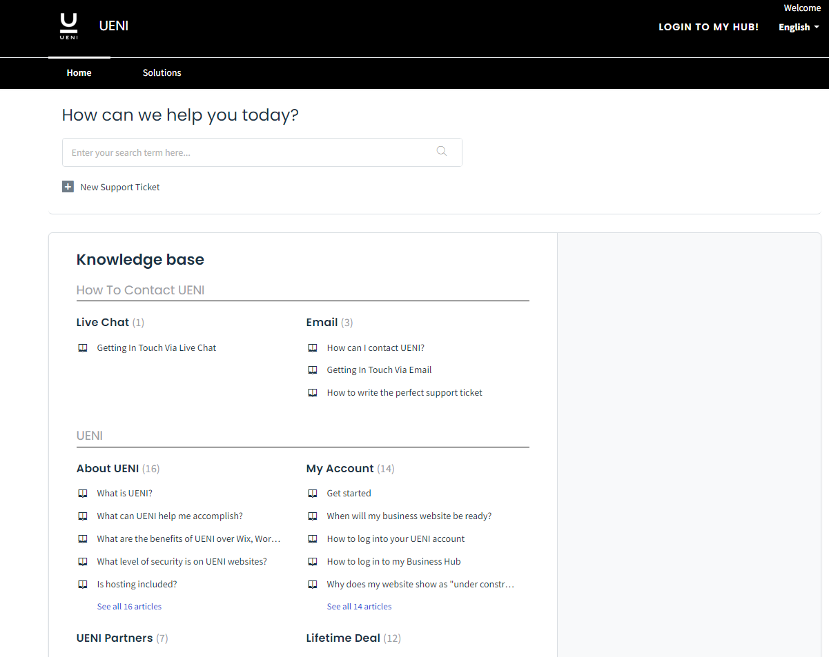Open the UENI Partners folder heading
829x657 pixels.
click(x=115, y=638)
